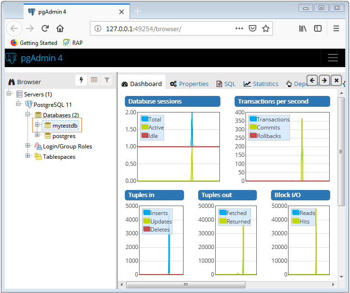Click the dashboard vertical scrollbar thumb
Screen dimensions: 350x293
click(x=341, y=152)
